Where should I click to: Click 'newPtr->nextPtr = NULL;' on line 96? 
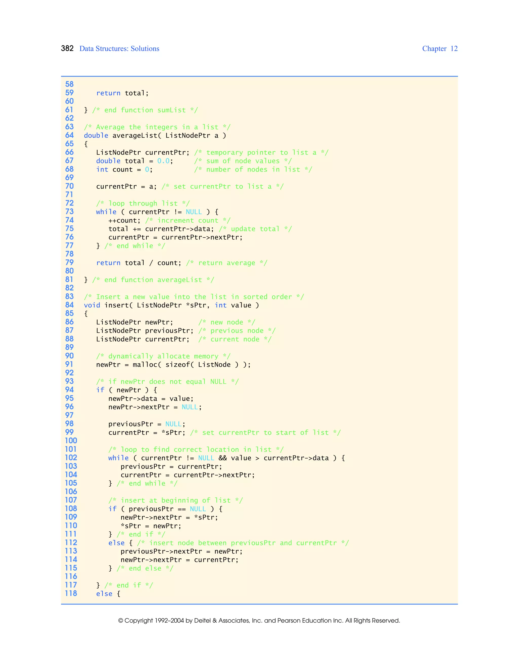(155, 408)
